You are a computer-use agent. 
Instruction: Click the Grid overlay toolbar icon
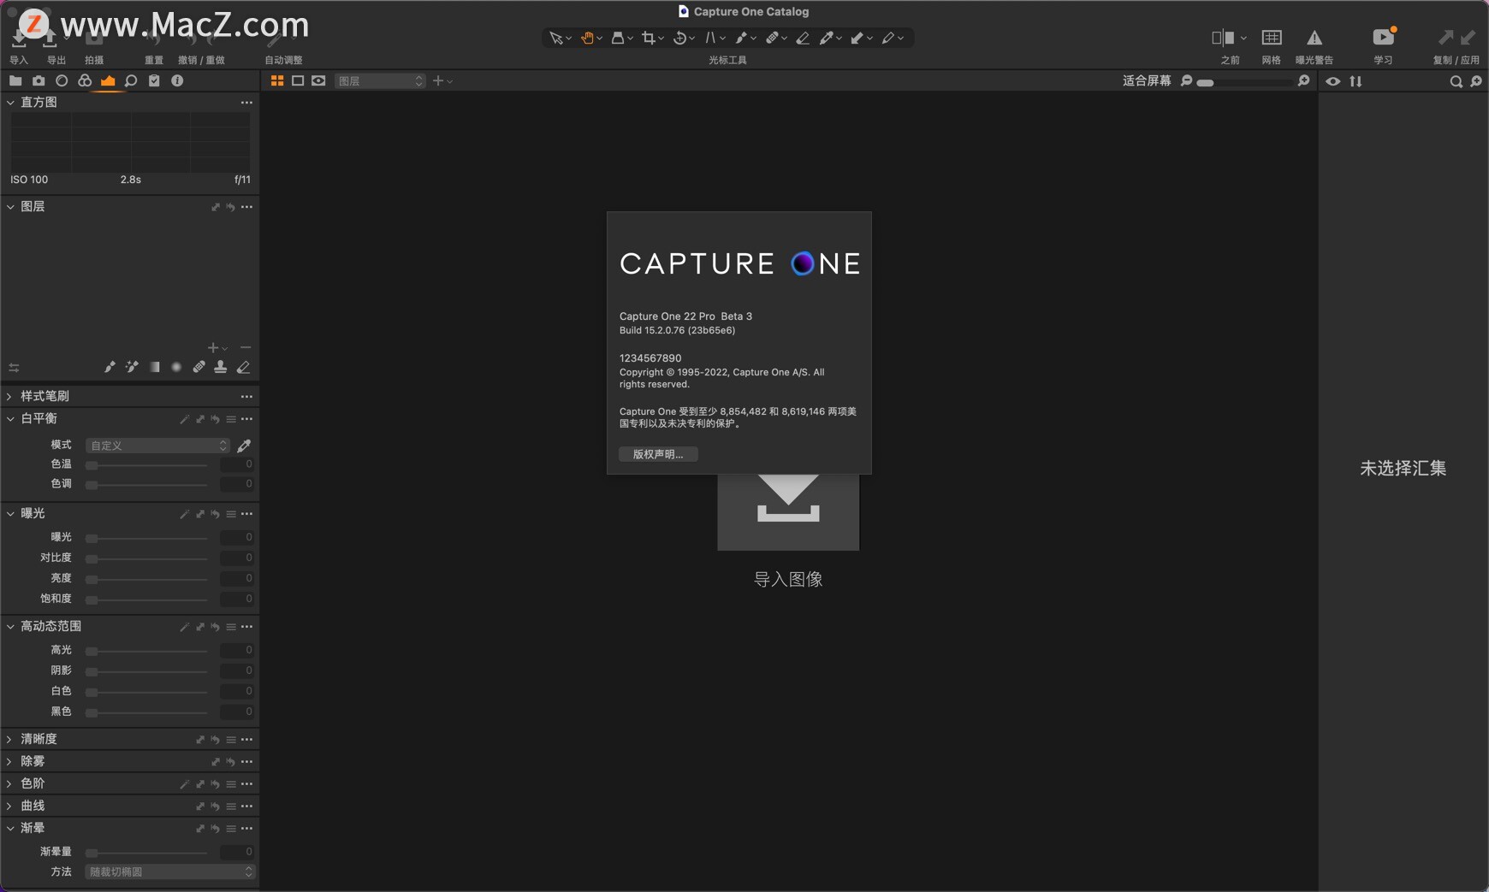click(x=1272, y=38)
